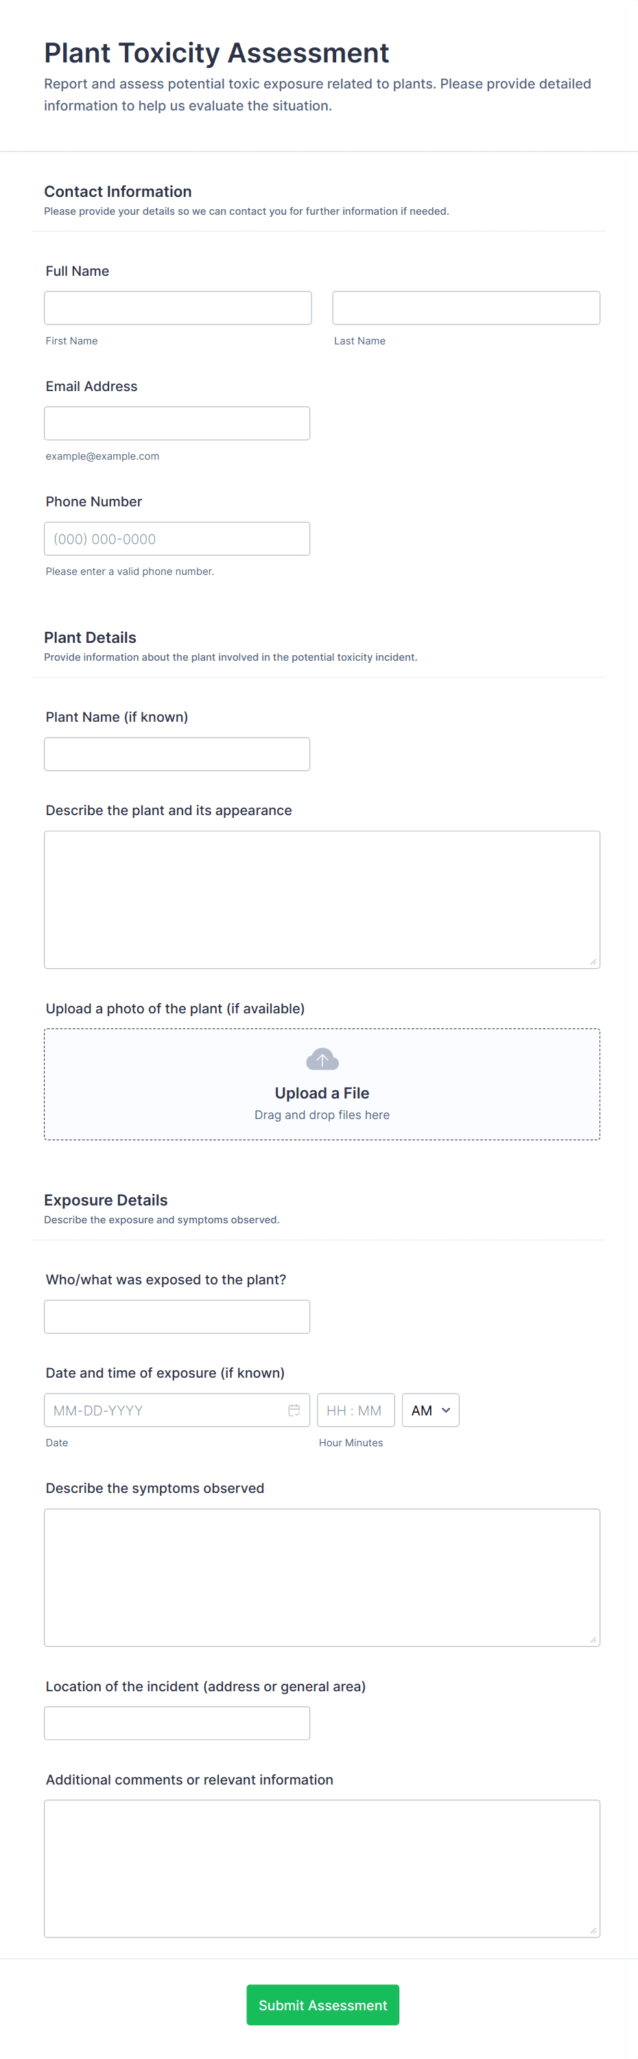Open the AM/PM dropdown

430,1410
